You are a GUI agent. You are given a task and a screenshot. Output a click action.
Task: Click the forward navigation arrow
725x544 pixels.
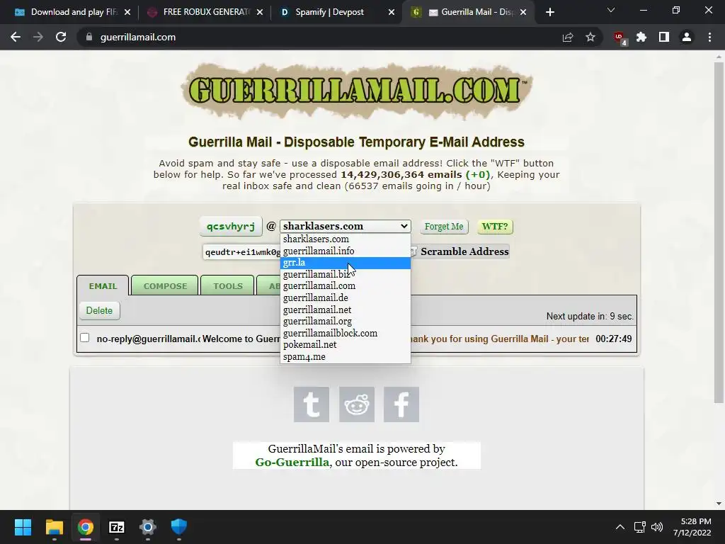pyautogui.click(x=38, y=37)
